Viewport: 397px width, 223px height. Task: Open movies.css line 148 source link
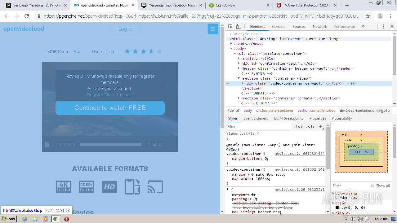tap(300, 169)
